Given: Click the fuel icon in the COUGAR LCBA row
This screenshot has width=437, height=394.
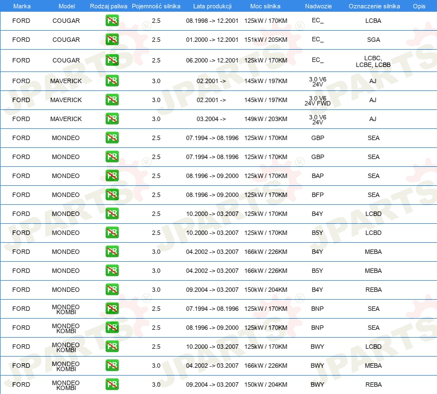Looking at the screenshot, I should (112, 21).
